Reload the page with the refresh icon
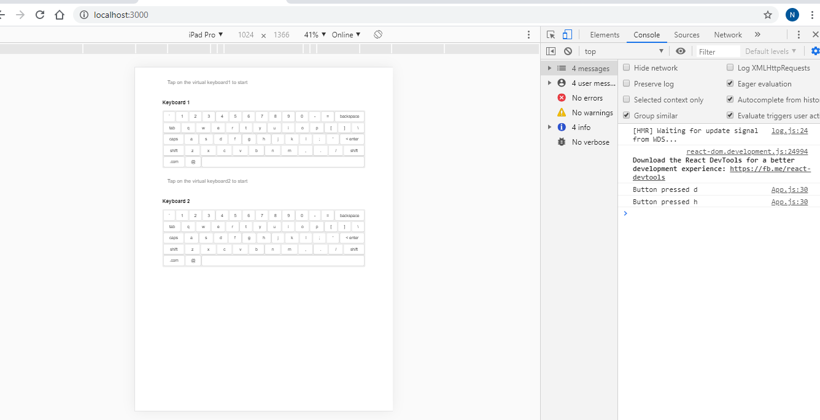This screenshot has height=420, width=820. [x=40, y=15]
